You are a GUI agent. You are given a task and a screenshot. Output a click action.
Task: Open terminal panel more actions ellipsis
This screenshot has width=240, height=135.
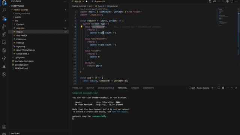(228, 88)
